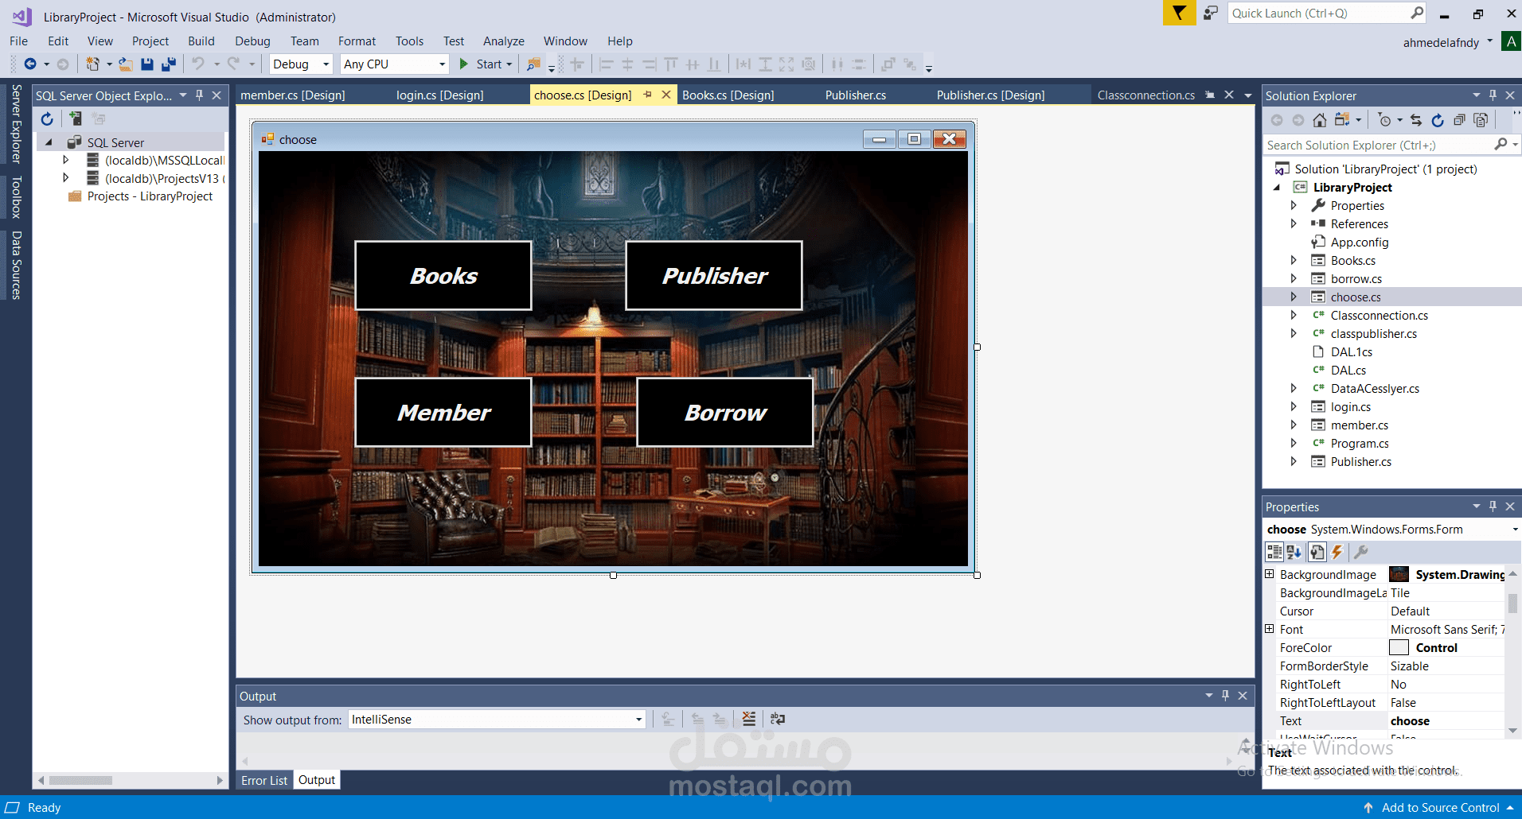Click the Collapse All icon in Solution Explorer
This screenshot has width=1522, height=819.
tap(1458, 119)
